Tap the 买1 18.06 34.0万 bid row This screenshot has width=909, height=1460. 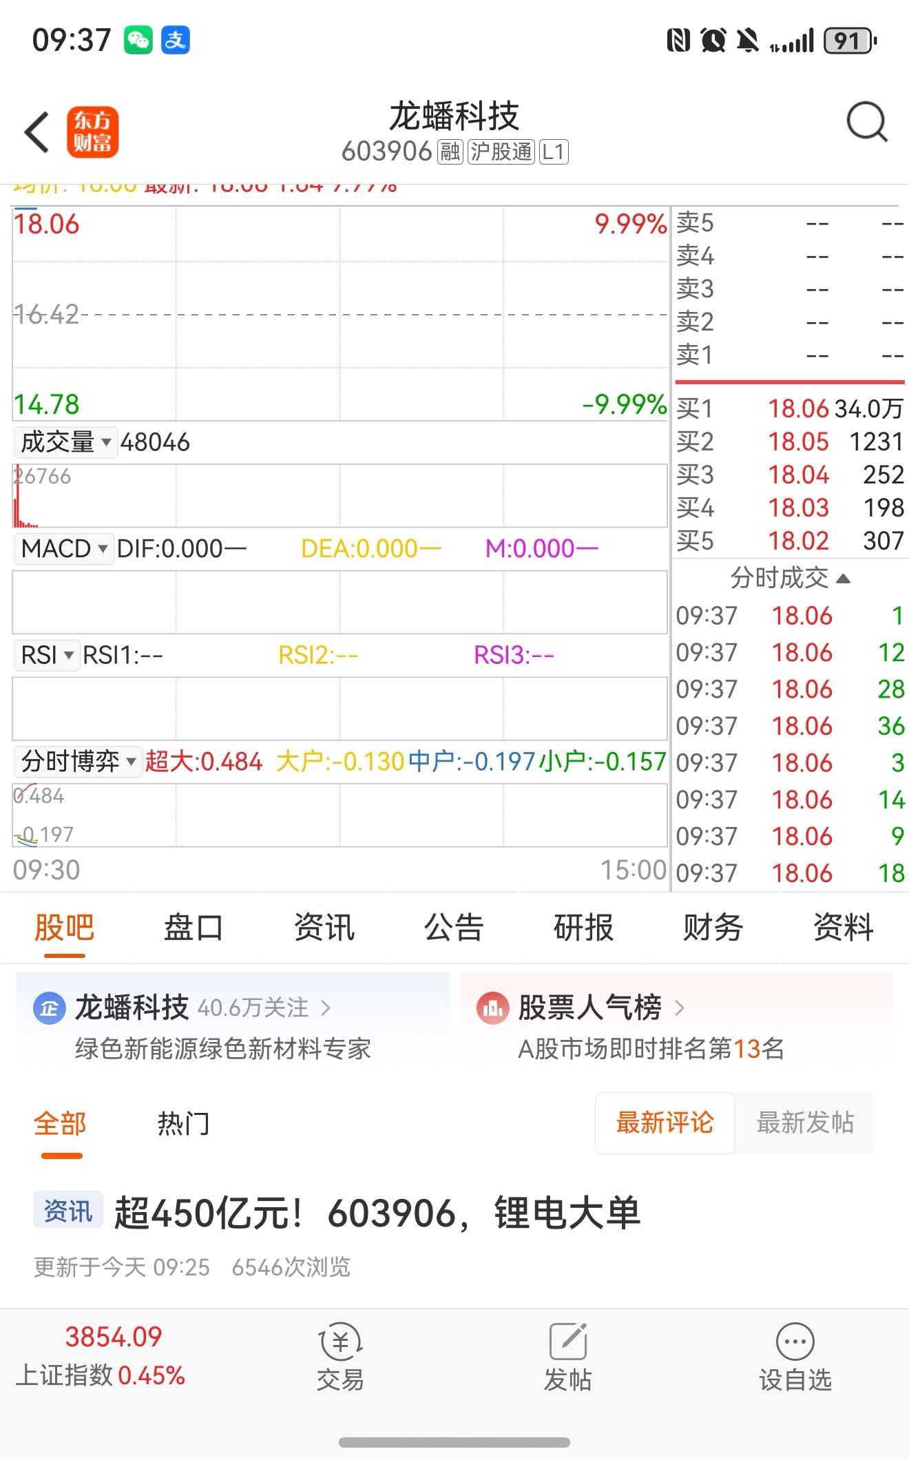point(790,409)
